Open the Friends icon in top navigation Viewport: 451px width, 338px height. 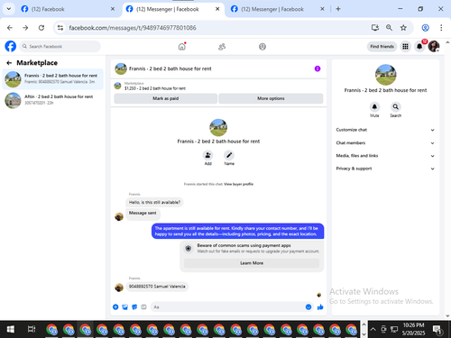(222, 47)
